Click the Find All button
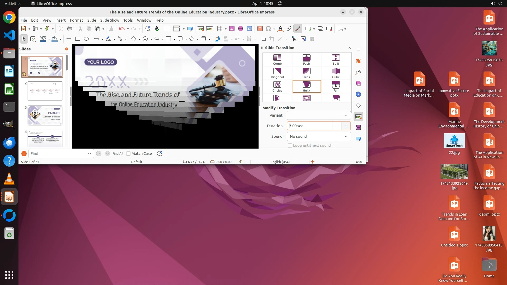507x285 pixels. click(x=118, y=154)
